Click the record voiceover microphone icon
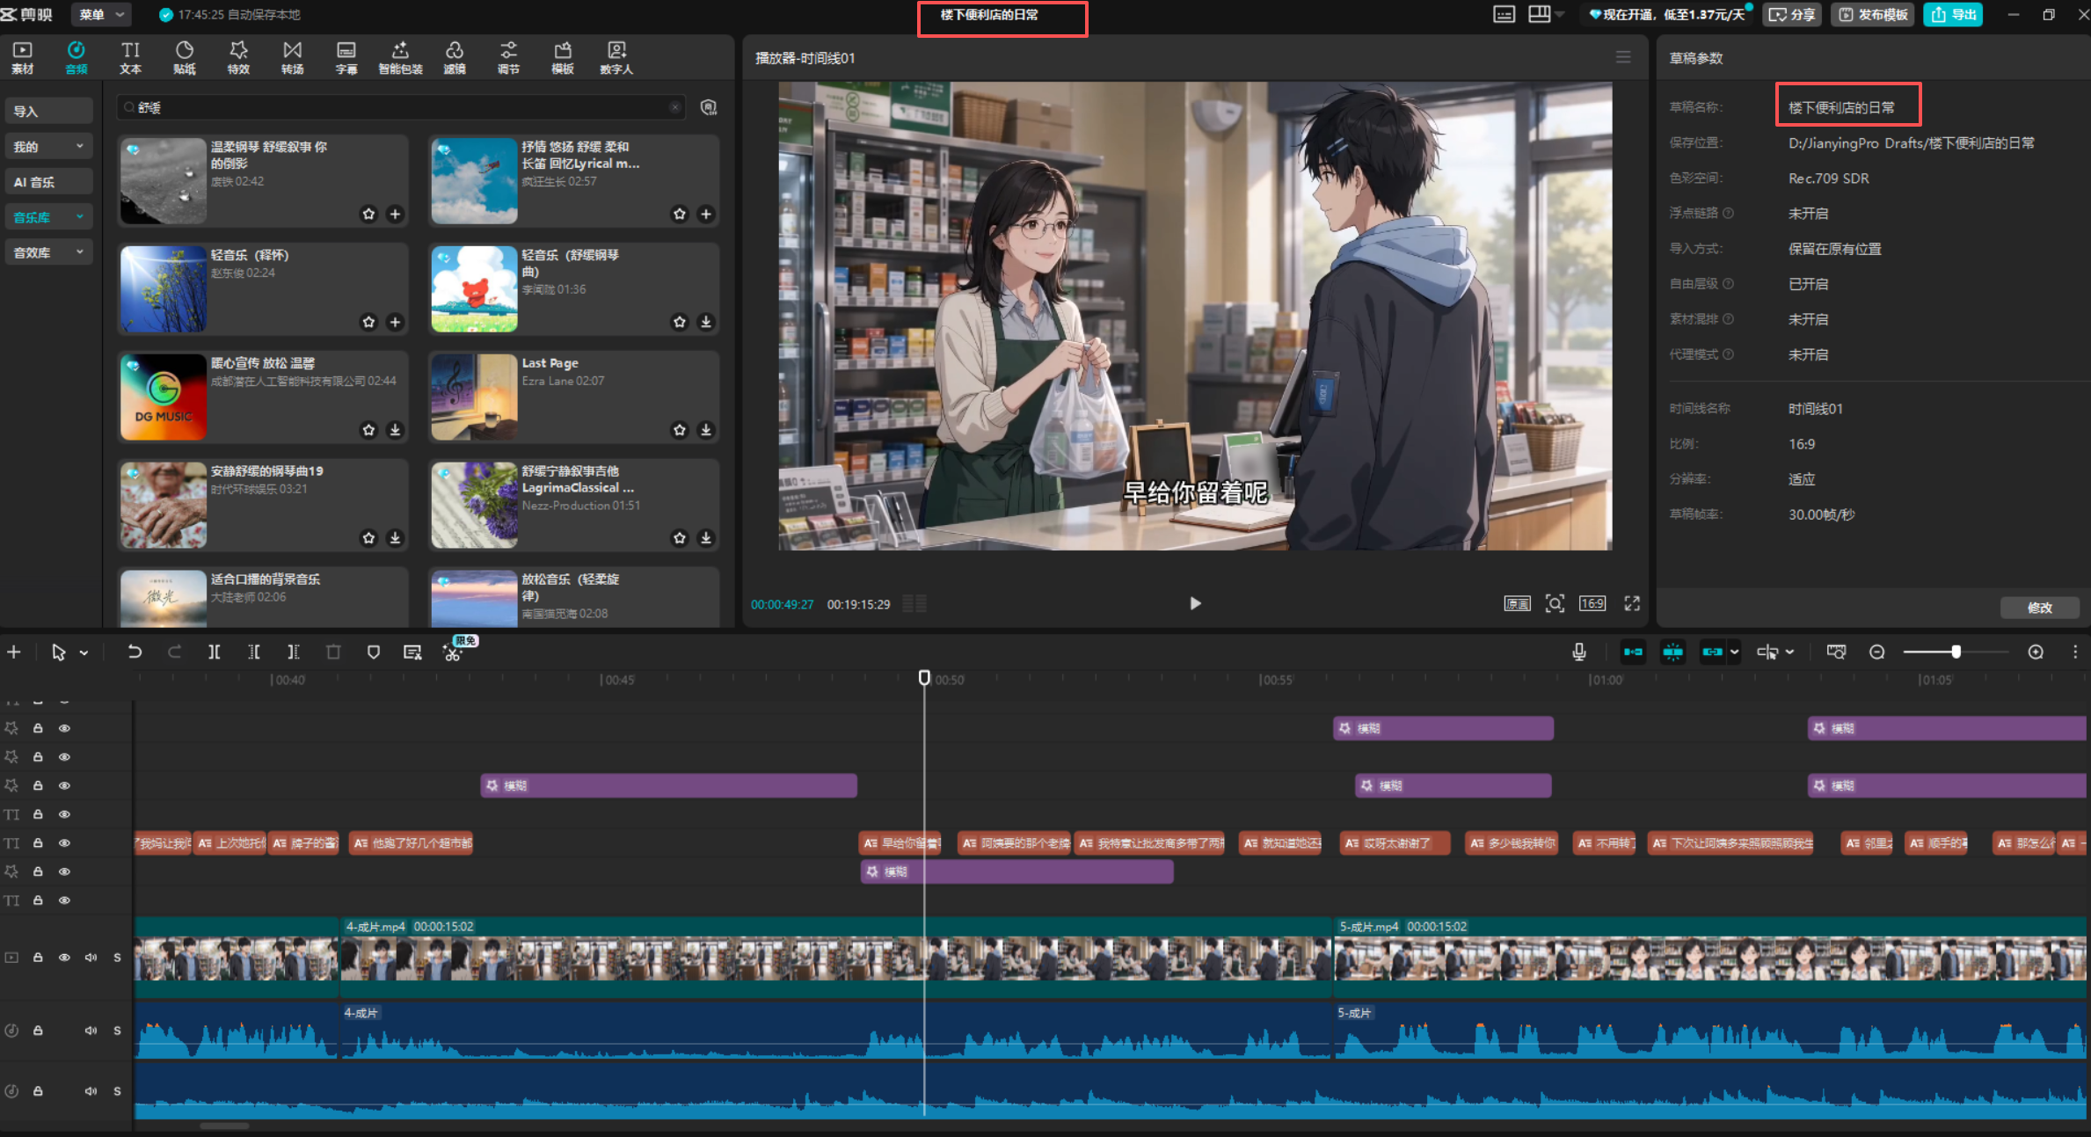The width and height of the screenshot is (2091, 1137). pyautogui.click(x=1579, y=652)
